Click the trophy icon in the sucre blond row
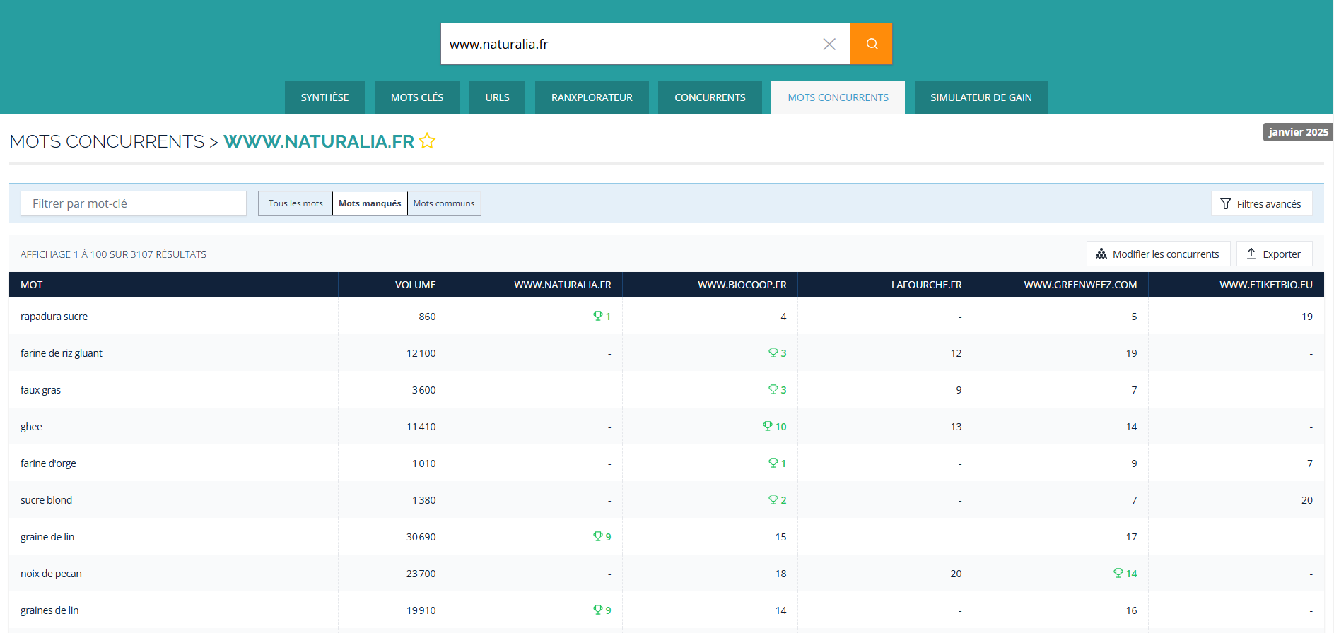Viewport: 1334px width, 633px height. [x=773, y=499]
